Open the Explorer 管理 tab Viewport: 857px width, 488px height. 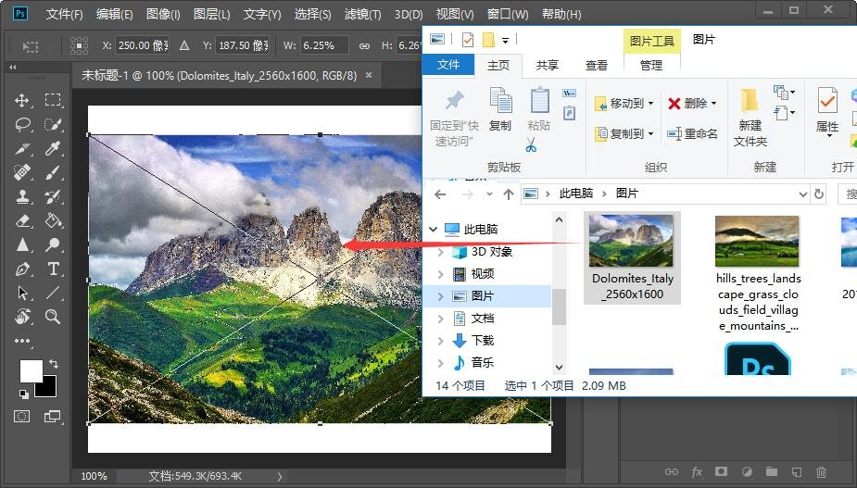(651, 65)
